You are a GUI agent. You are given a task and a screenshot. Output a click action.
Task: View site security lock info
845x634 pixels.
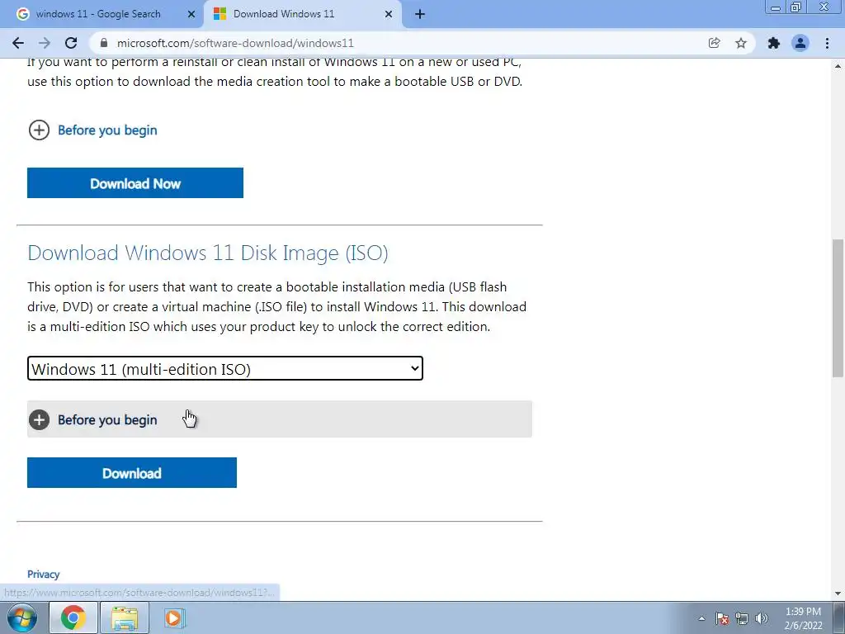[x=105, y=43]
